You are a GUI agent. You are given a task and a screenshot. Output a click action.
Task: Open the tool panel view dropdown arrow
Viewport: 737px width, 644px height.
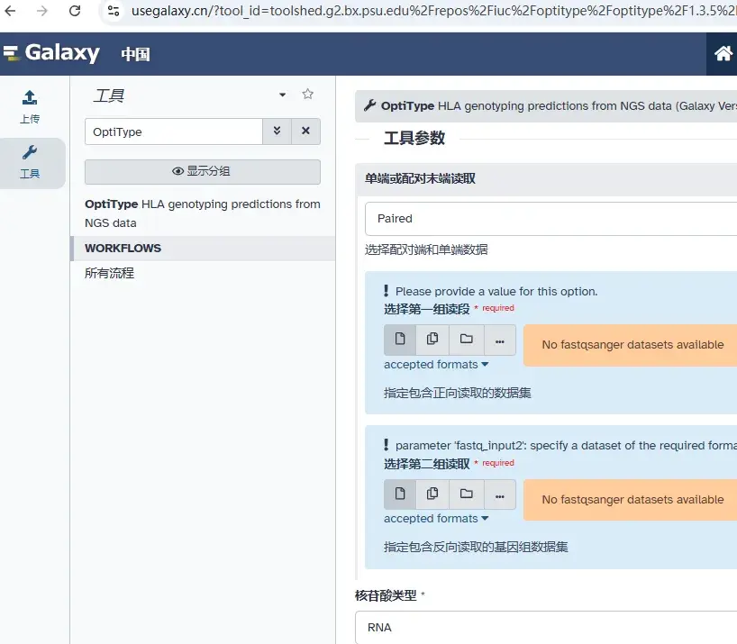279,94
